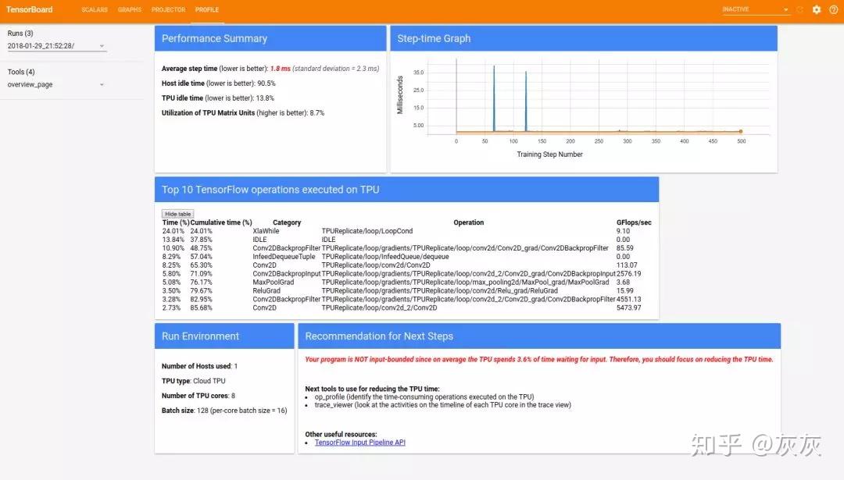Open the INACTIVE plugins dropdown
This screenshot has height=480, width=844.
(756, 9)
